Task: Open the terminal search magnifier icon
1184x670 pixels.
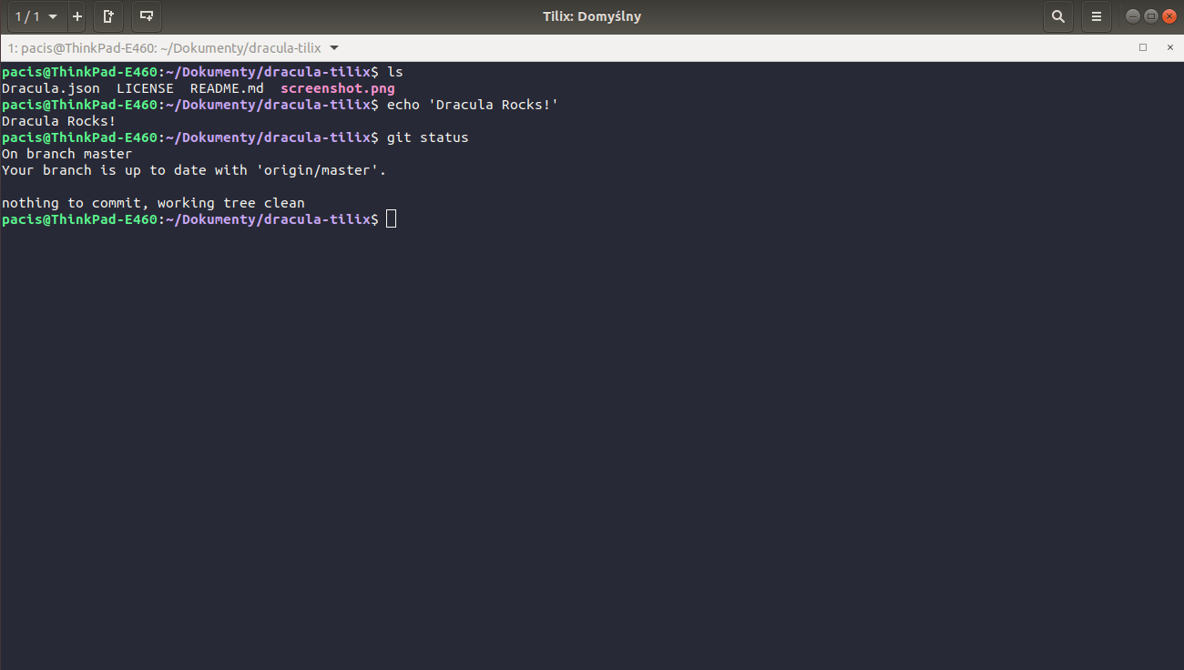Action: click(1057, 16)
